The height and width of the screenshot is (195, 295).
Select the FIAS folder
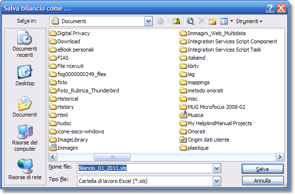[x=59, y=58]
